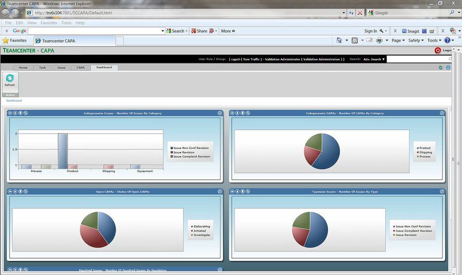
Task: Open the Google toolbar search box dropdown
Action: point(163,31)
